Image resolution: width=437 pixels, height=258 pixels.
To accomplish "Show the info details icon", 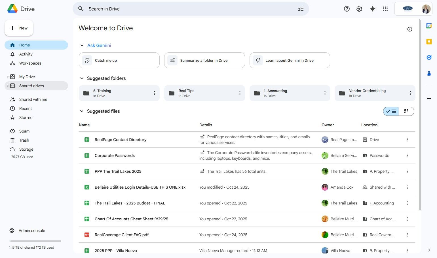I will click(x=409, y=29).
